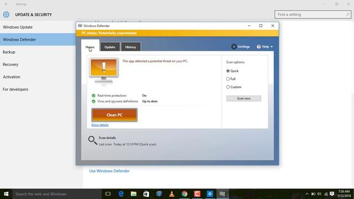Select the Quick scan option
This screenshot has height=199, width=354.
click(228, 71)
